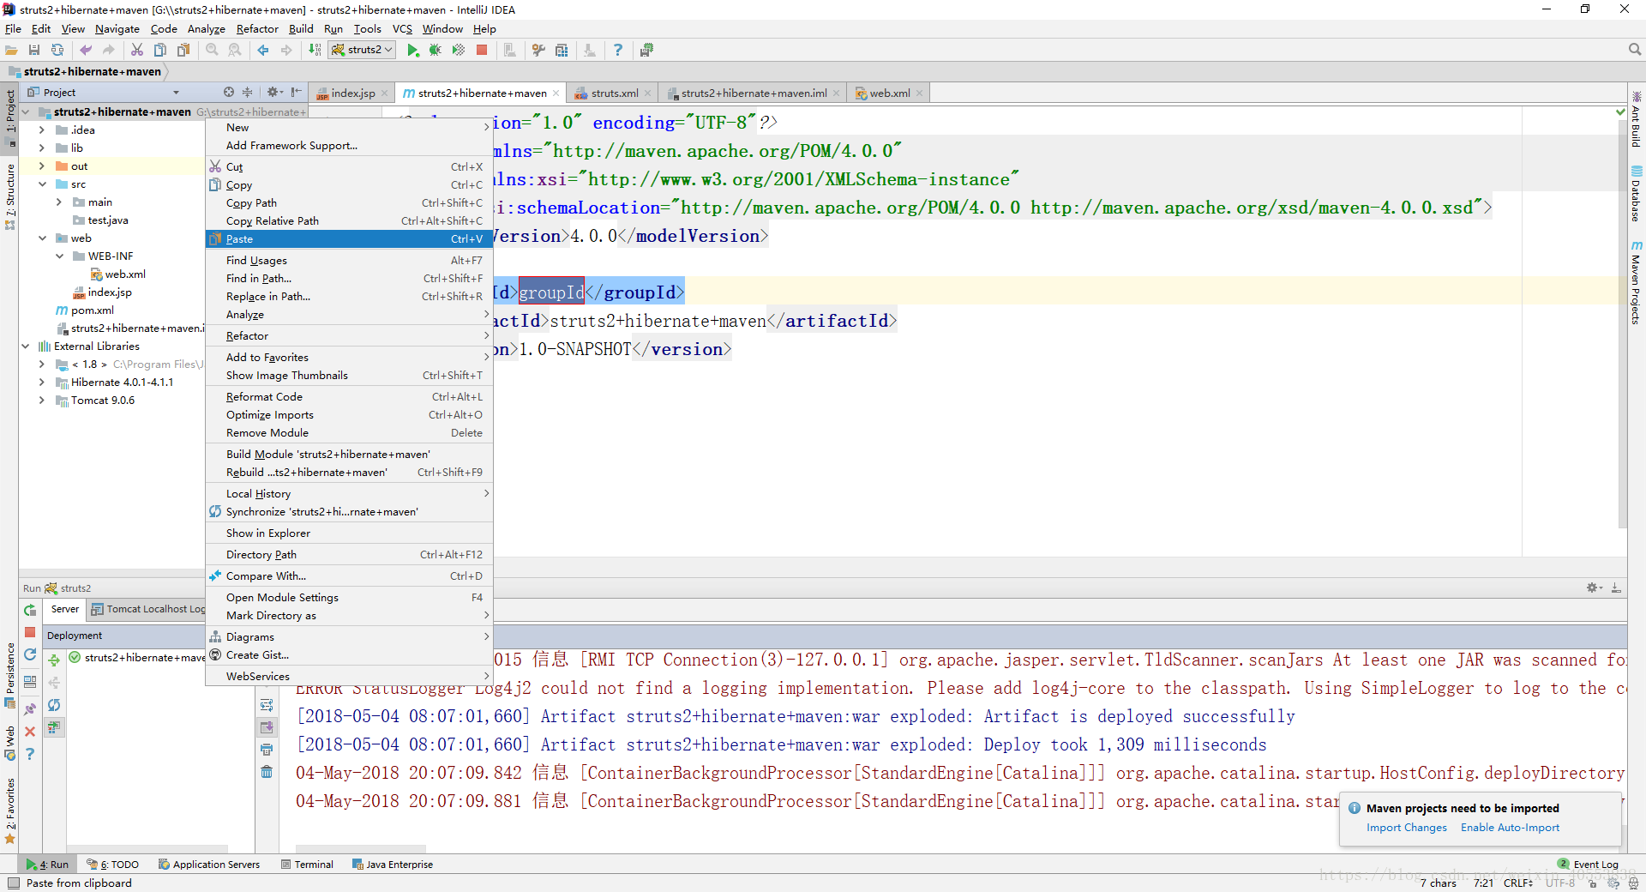Screen dimensions: 1646x892
Task: Toggle the Favorites side panel
Action: 10,811
